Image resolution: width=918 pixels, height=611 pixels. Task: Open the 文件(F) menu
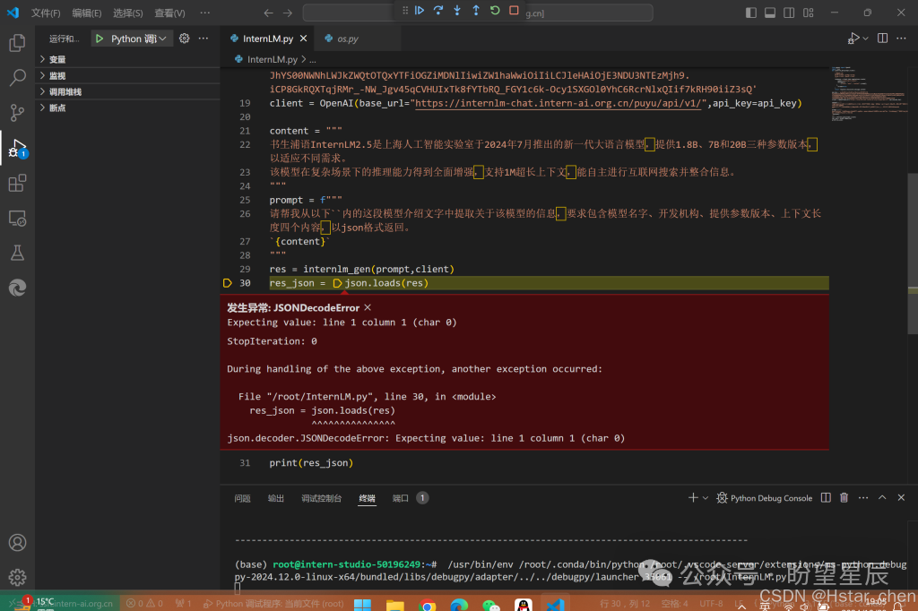[46, 13]
